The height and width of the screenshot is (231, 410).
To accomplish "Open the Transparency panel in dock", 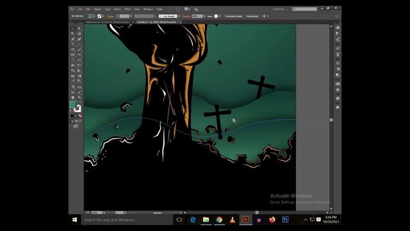I will [338, 75].
